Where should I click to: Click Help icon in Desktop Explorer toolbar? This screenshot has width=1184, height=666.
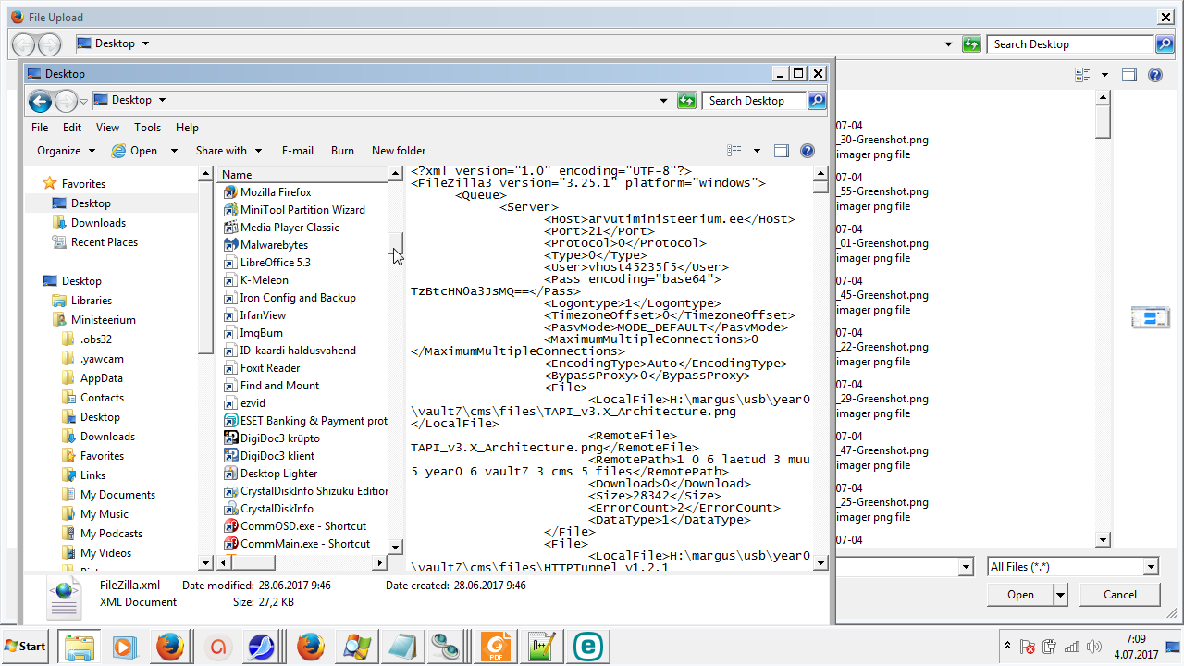(x=808, y=151)
